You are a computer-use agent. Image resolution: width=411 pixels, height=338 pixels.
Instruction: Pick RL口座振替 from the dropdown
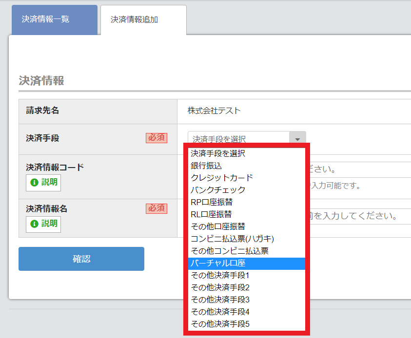point(211,214)
